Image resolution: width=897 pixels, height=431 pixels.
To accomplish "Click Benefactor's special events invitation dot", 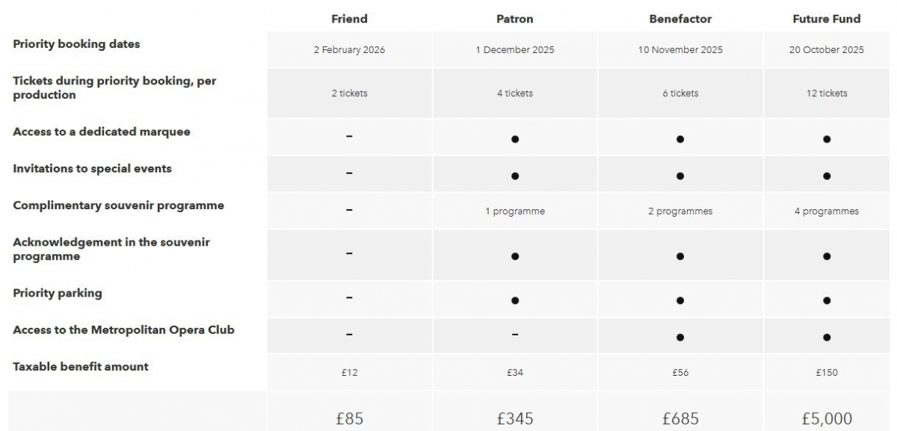I will pyautogui.click(x=680, y=176).
